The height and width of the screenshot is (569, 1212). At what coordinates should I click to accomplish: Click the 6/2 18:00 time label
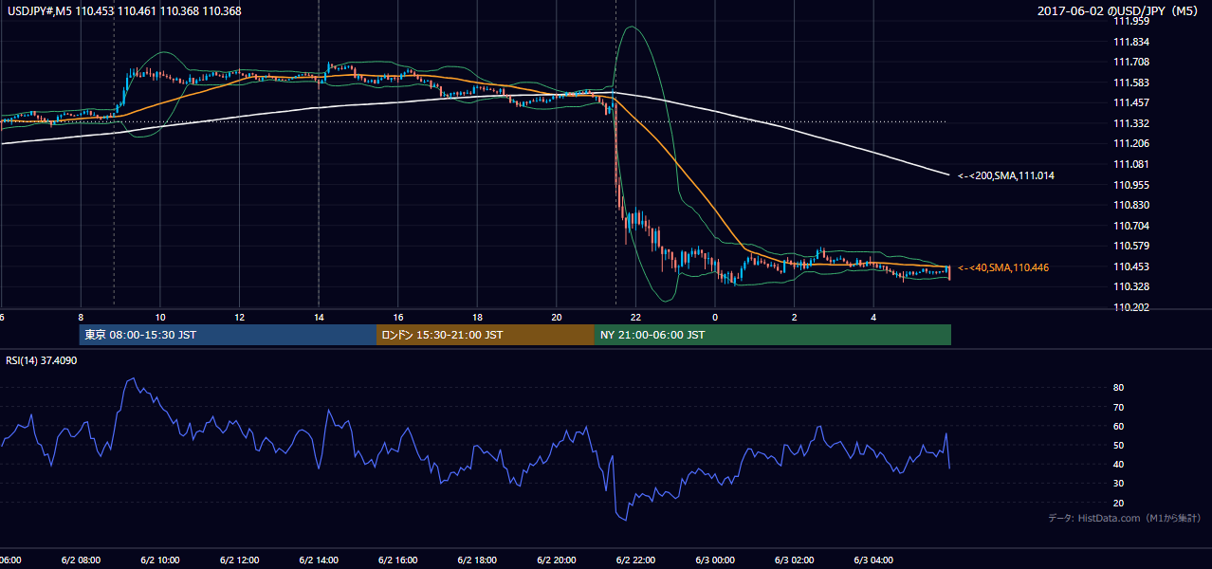coord(477,560)
